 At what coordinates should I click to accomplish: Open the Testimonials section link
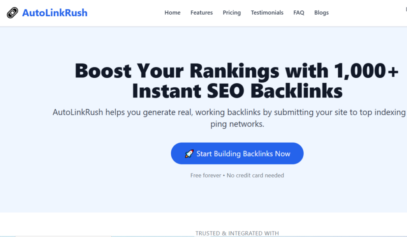tap(267, 13)
